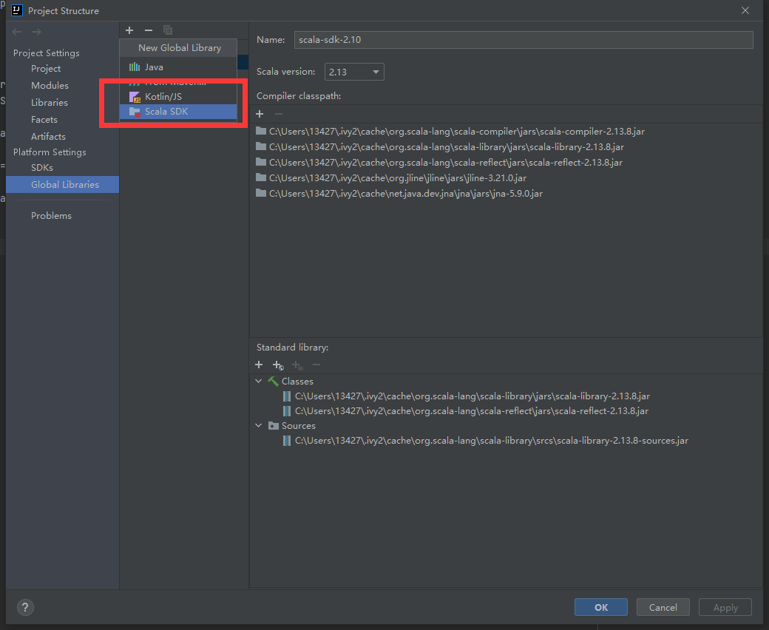The image size is (769, 630).
Task: Click the Kotlin/JS library icon
Action: click(x=135, y=97)
